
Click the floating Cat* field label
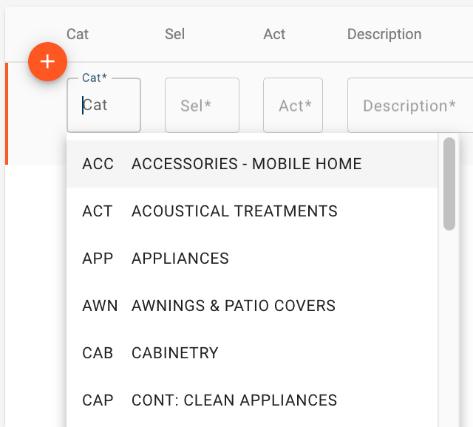tap(95, 78)
